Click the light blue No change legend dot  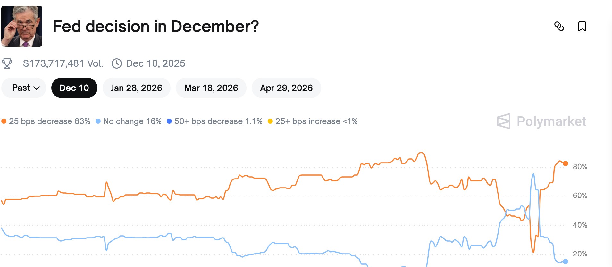[x=99, y=121]
